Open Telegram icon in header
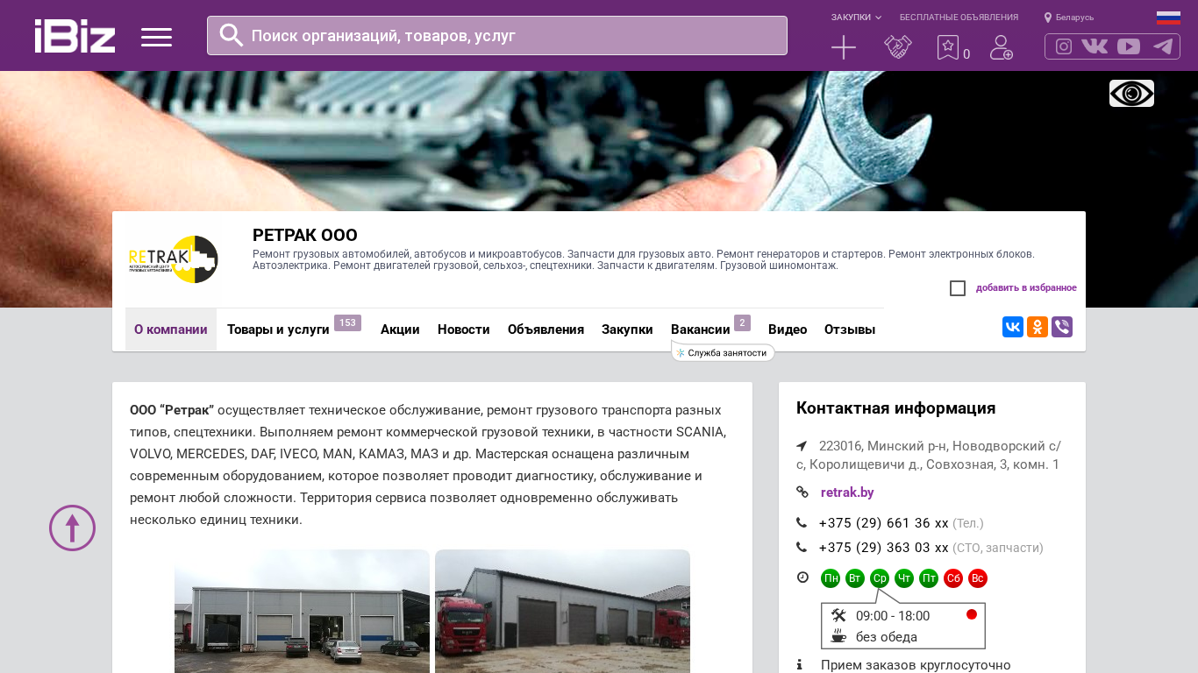This screenshot has width=1198, height=673. pyautogui.click(x=1163, y=46)
